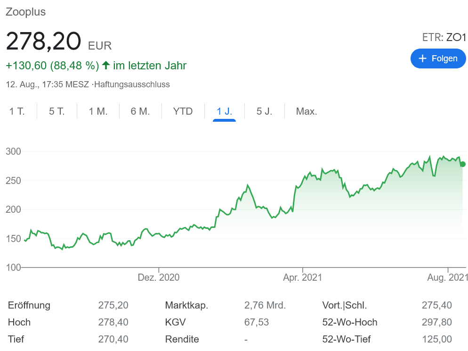Click the green endpoint dot on chart

[463, 164]
